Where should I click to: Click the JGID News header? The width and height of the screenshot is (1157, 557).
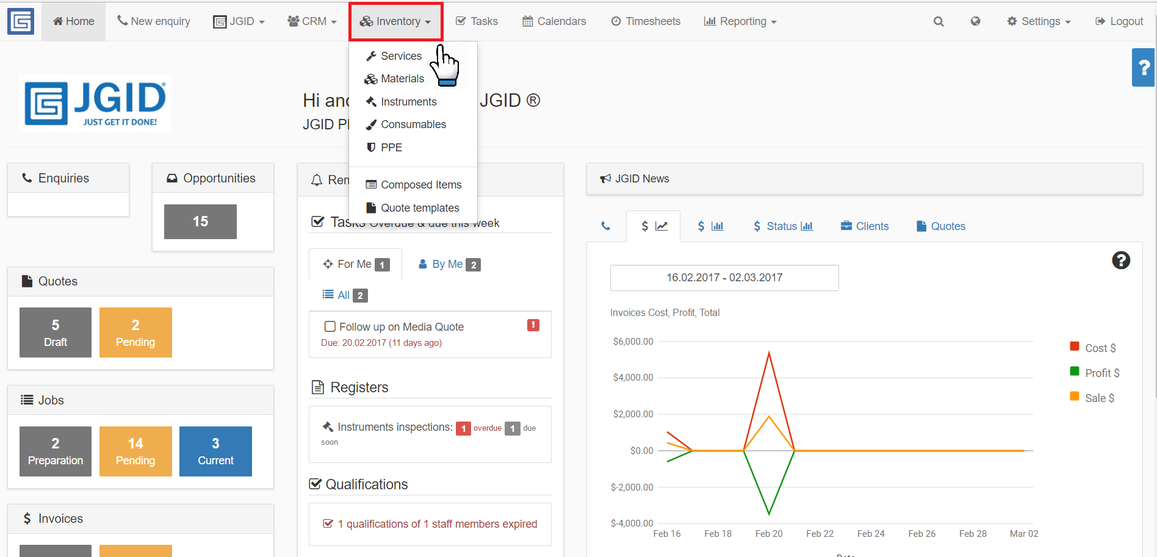(864, 179)
